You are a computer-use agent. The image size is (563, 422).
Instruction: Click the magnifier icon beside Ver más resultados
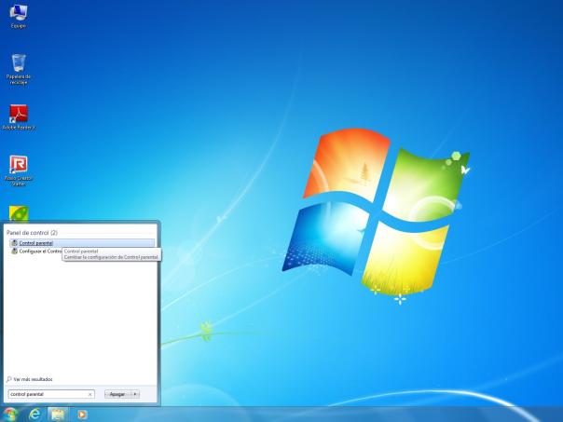[9, 379]
